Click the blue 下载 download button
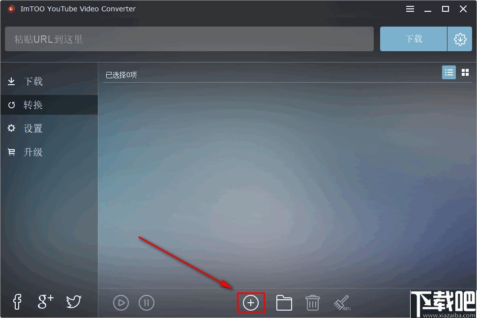Viewport: 477px width, 318px height. coord(414,39)
